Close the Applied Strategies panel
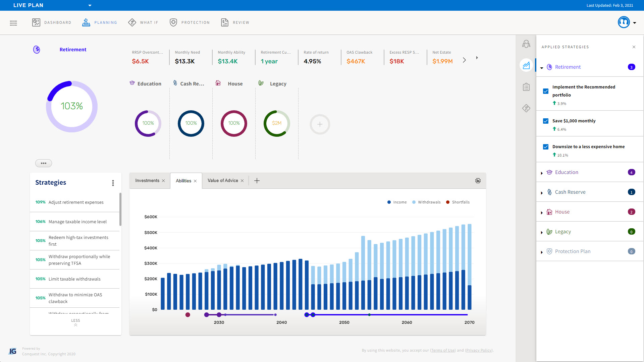The height and width of the screenshot is (362, 644). coord(634,47)
